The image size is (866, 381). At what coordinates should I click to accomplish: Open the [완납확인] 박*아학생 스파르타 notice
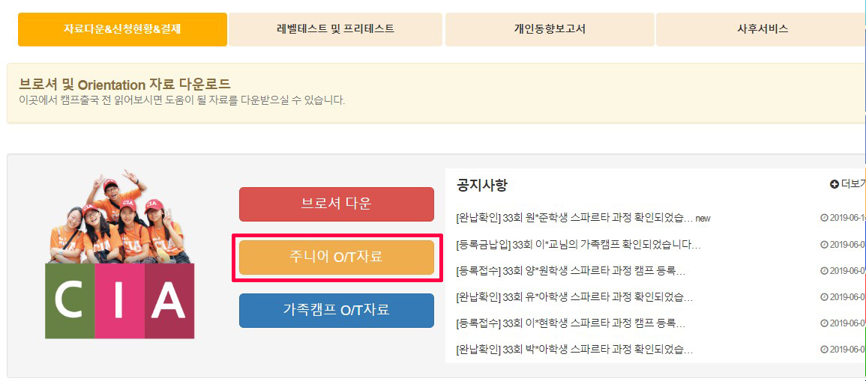574,350
